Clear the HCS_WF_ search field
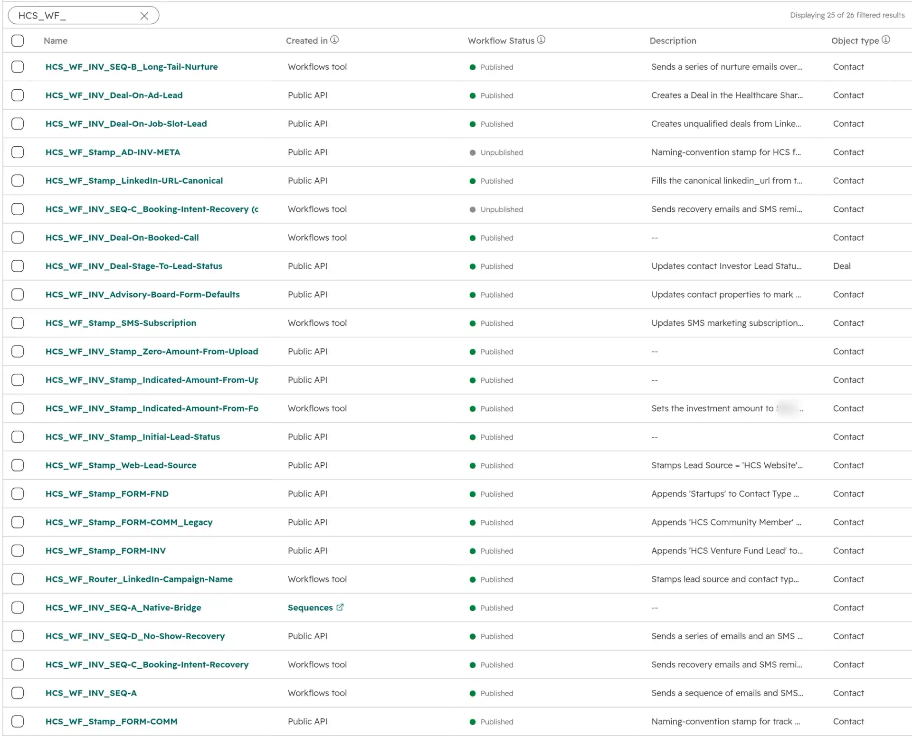 (144, 16)
